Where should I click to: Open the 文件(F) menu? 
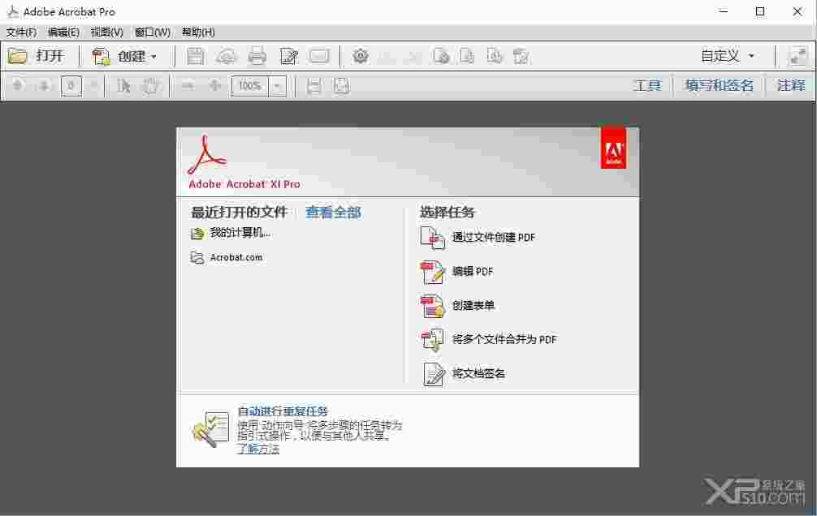21,32
